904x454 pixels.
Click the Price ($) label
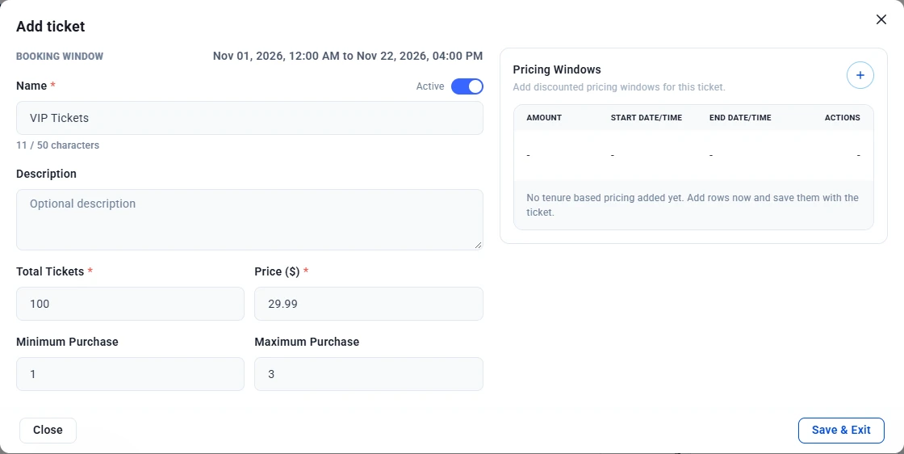(x=277, y=271)
